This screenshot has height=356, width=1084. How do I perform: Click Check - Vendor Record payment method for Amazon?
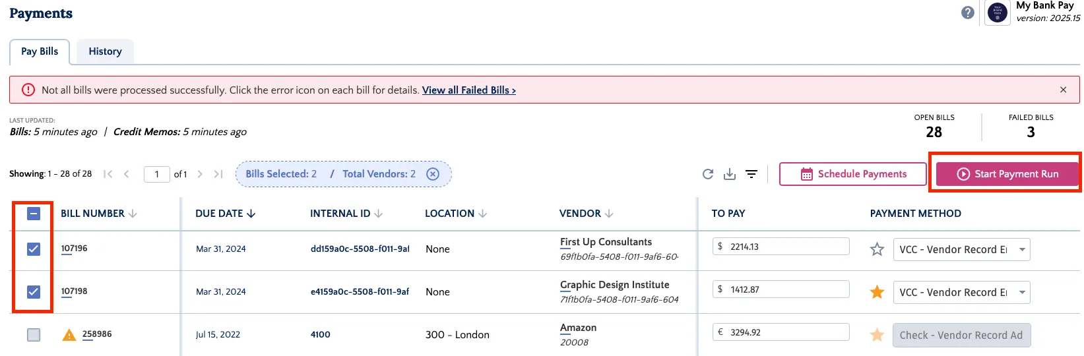[961, 335]
